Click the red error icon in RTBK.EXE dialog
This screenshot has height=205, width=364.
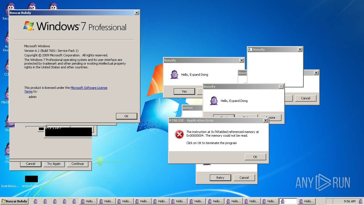tap(179, 134)
